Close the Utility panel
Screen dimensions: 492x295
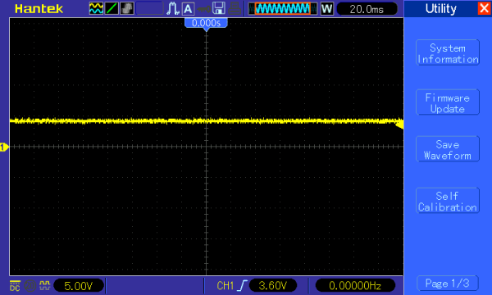[484, 8]
